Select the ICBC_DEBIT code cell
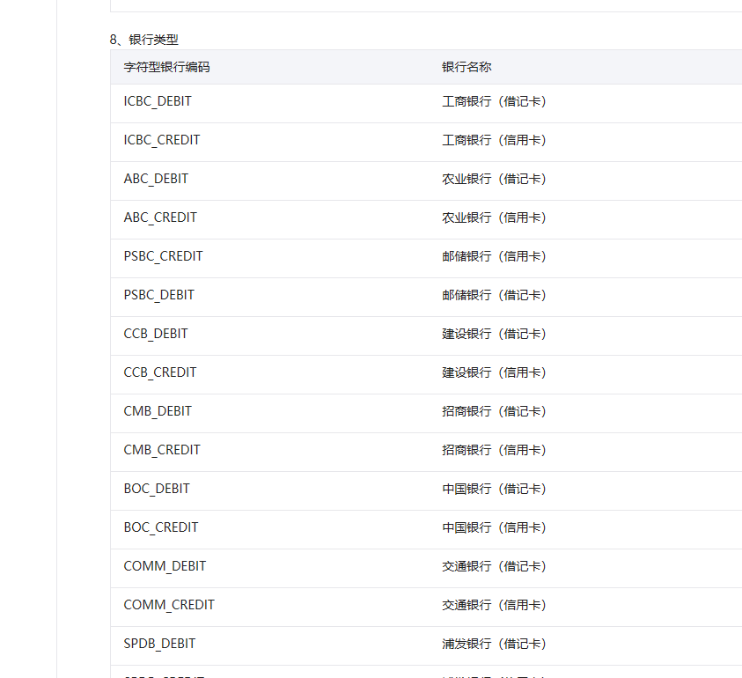 click(x=158, y=101)
